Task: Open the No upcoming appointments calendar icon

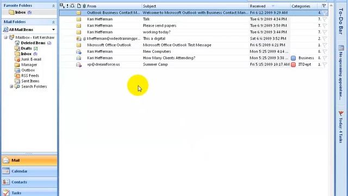Action: (x=341, y=47)
